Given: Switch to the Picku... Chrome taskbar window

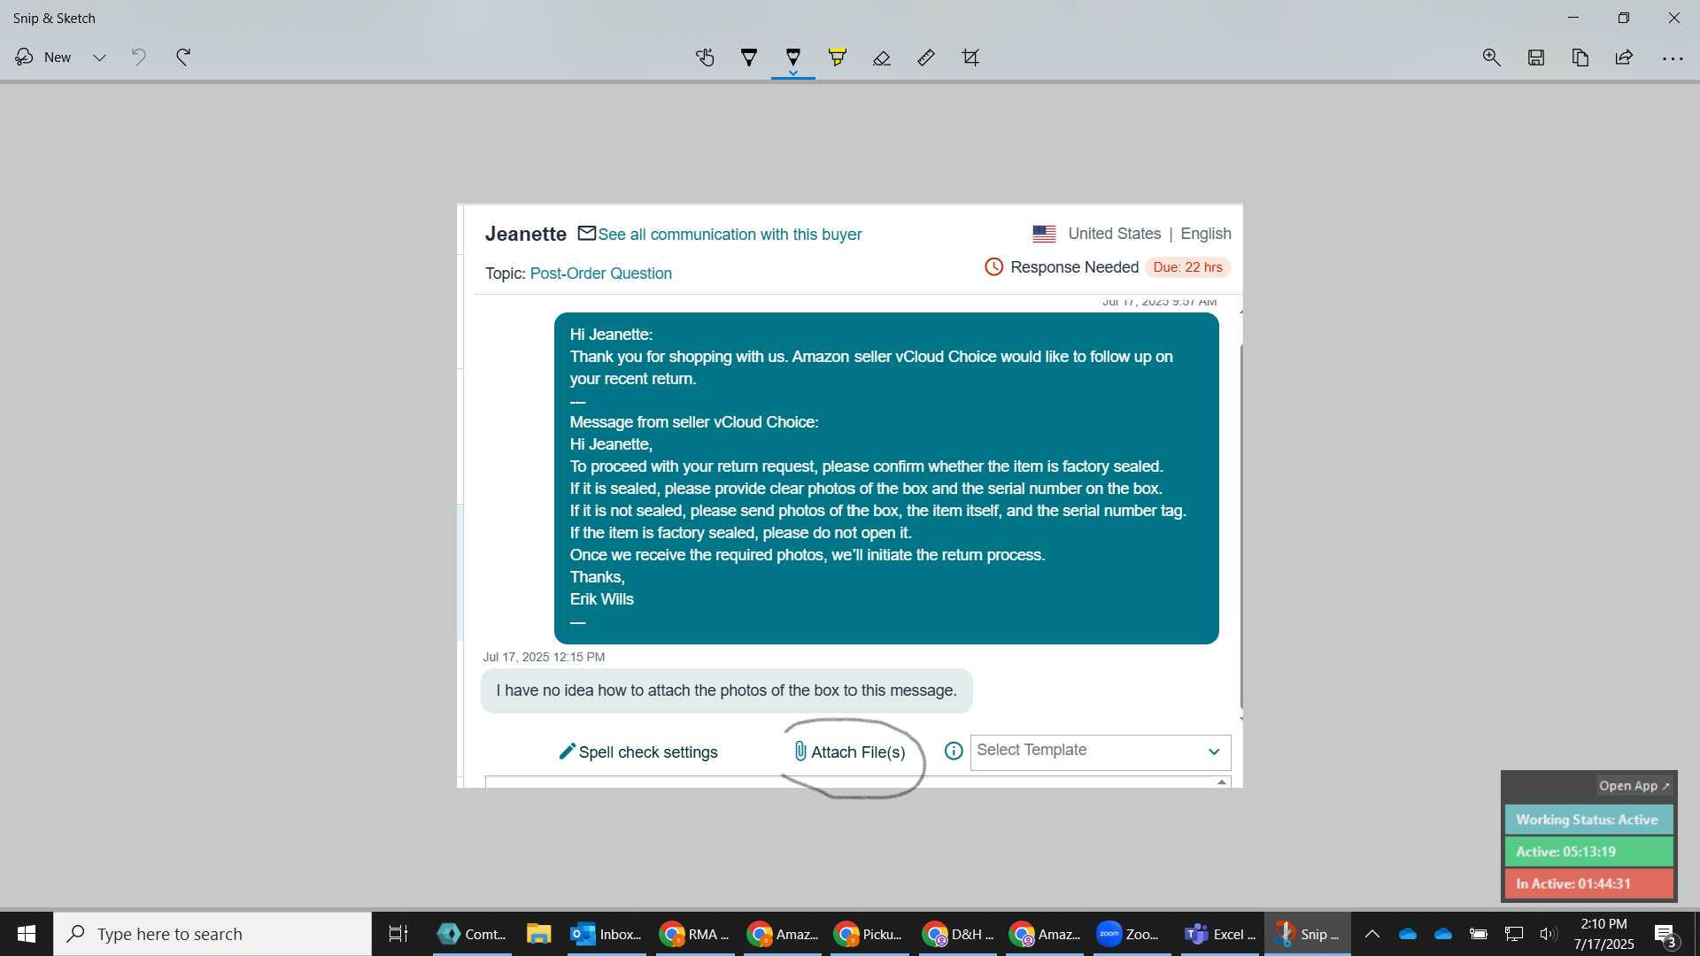Looking at the screenshot, I should [x=869, y=934].
